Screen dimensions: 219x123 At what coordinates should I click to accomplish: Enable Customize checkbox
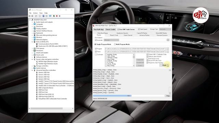96,55
